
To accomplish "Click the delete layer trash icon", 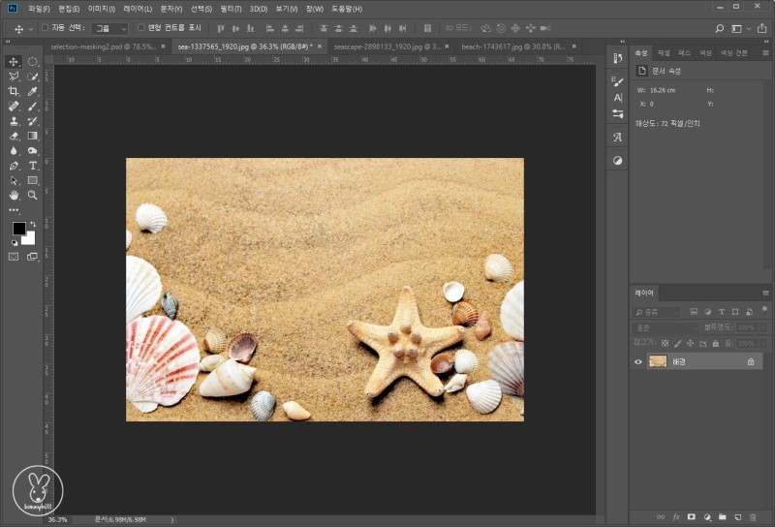I will point(753,517).
